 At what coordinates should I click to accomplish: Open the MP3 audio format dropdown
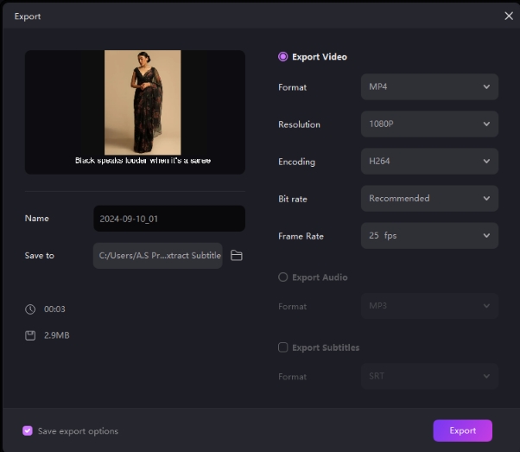(x=428, y=307)
